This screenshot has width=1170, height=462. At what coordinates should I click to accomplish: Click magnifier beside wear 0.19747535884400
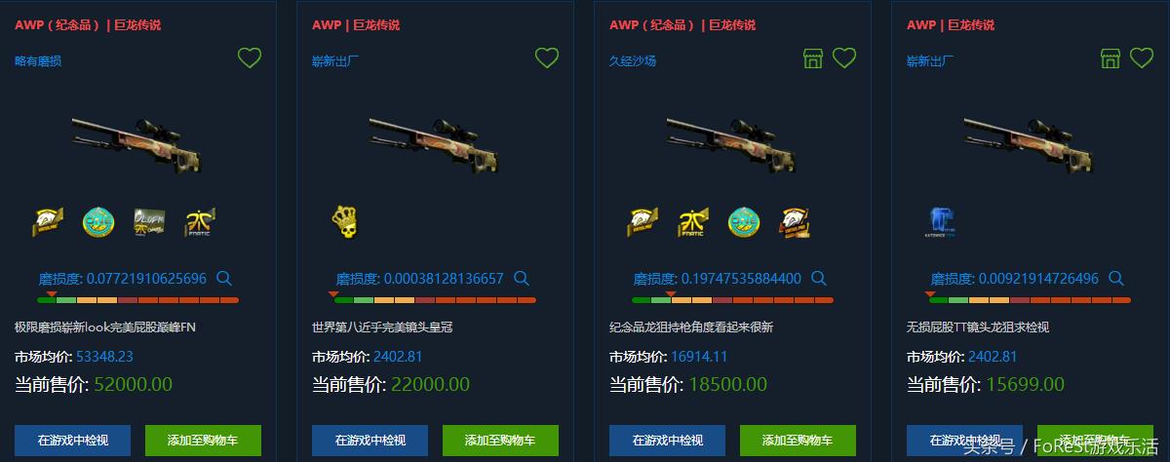click(819, 279)
